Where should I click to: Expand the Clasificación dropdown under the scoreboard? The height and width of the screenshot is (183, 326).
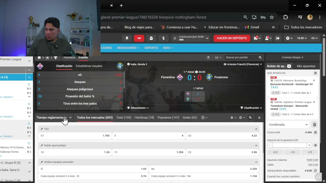click(251, 108)
